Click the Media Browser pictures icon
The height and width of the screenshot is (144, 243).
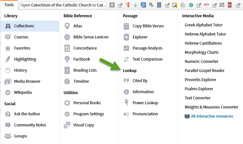pyautogui.click(x=8, y=81)
